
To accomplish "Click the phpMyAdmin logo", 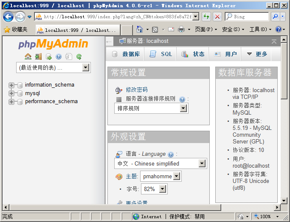I will pos(53,44).
